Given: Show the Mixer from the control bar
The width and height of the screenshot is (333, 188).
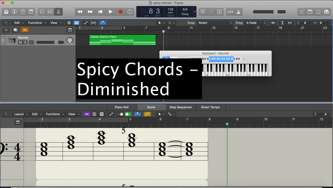Looking at the screenshot, I should tap(50, 12).
